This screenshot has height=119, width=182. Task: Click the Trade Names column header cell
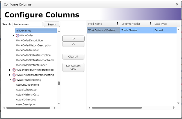[136, 30]
